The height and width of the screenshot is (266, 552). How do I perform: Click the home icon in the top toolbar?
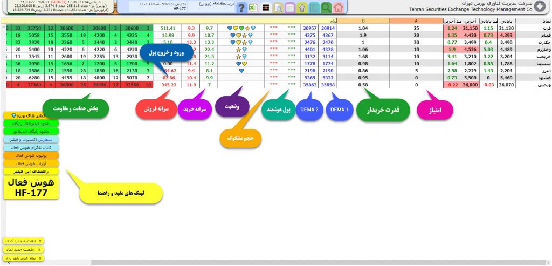(x=338, y=8)
